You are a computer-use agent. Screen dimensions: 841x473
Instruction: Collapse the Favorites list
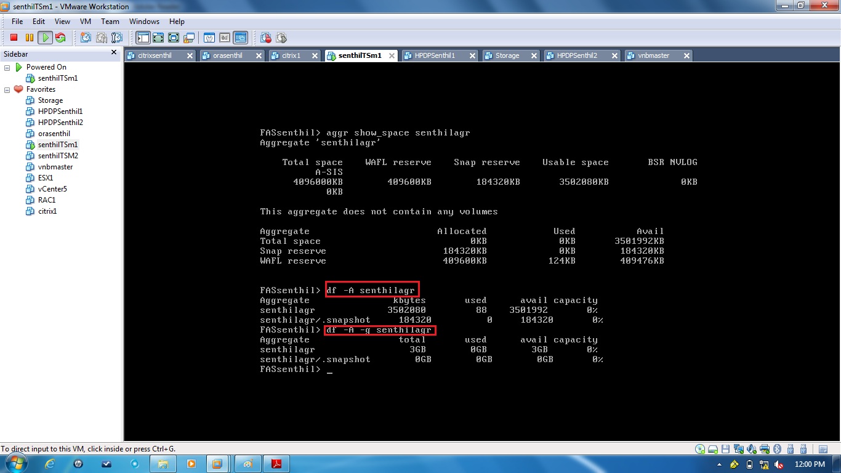(x=7, y=89)
